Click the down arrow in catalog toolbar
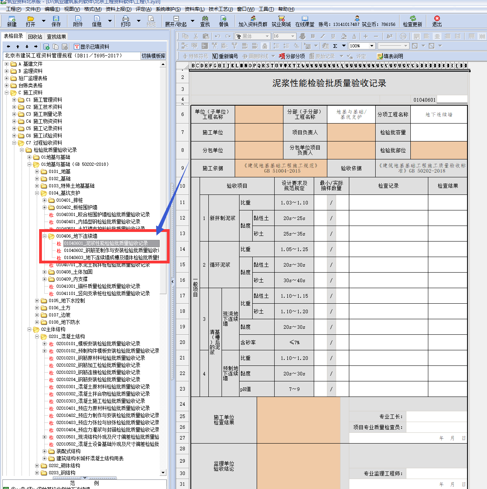Viewport: 487px width, 489px height. [27, 47]
